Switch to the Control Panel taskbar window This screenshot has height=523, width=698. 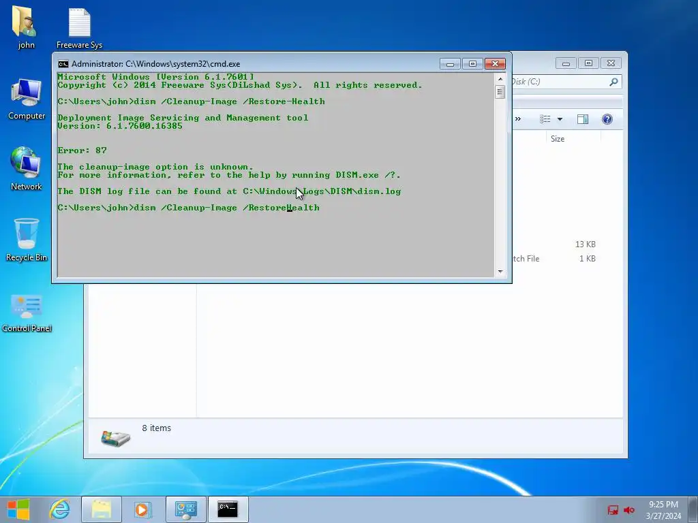tap(185, 509)
